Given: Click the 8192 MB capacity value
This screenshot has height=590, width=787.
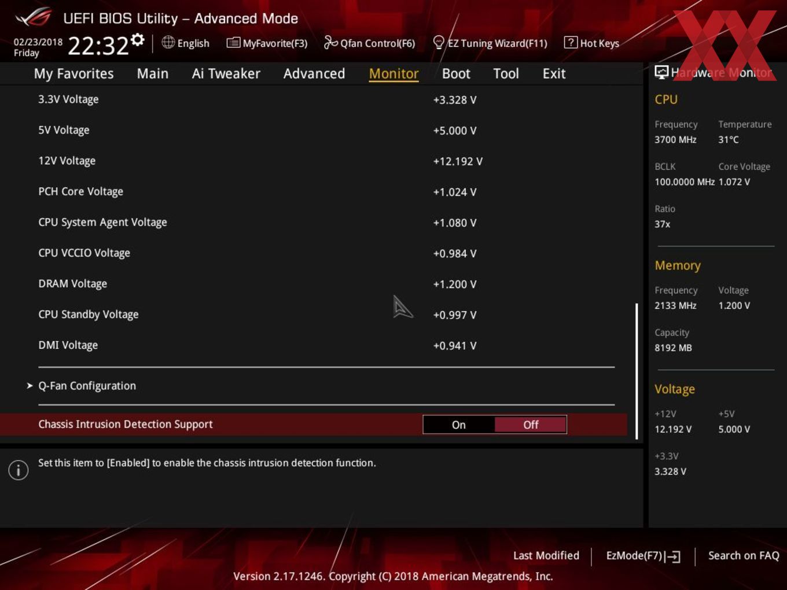Looking at the screenshot, I should (673, 348).
